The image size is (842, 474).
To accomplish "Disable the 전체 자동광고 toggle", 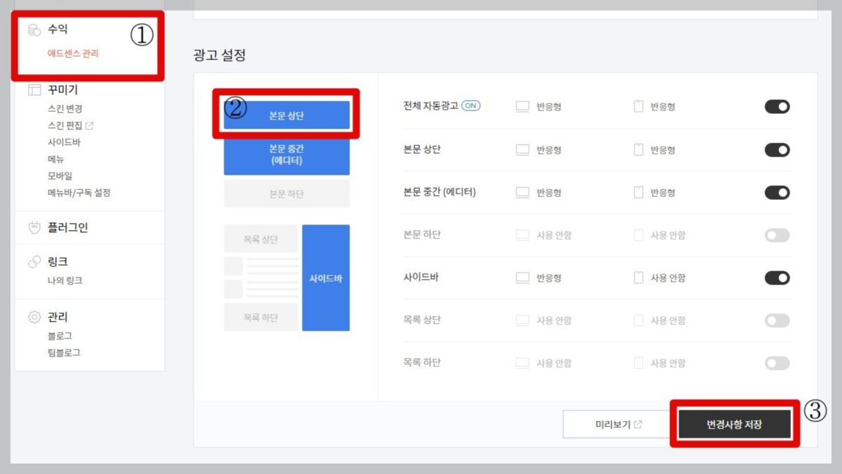I will [x=776, y=106].
